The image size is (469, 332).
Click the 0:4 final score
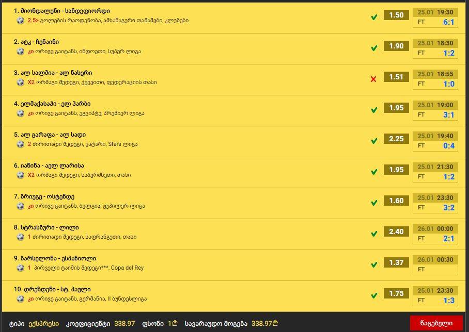point(449,146)
